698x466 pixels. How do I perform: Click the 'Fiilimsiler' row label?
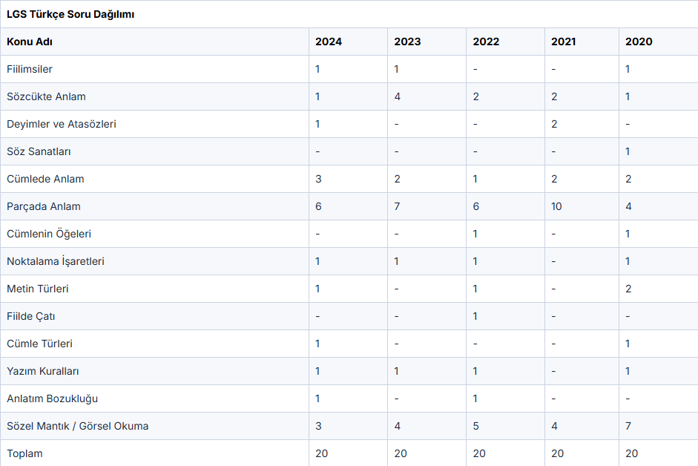(30, 69)
